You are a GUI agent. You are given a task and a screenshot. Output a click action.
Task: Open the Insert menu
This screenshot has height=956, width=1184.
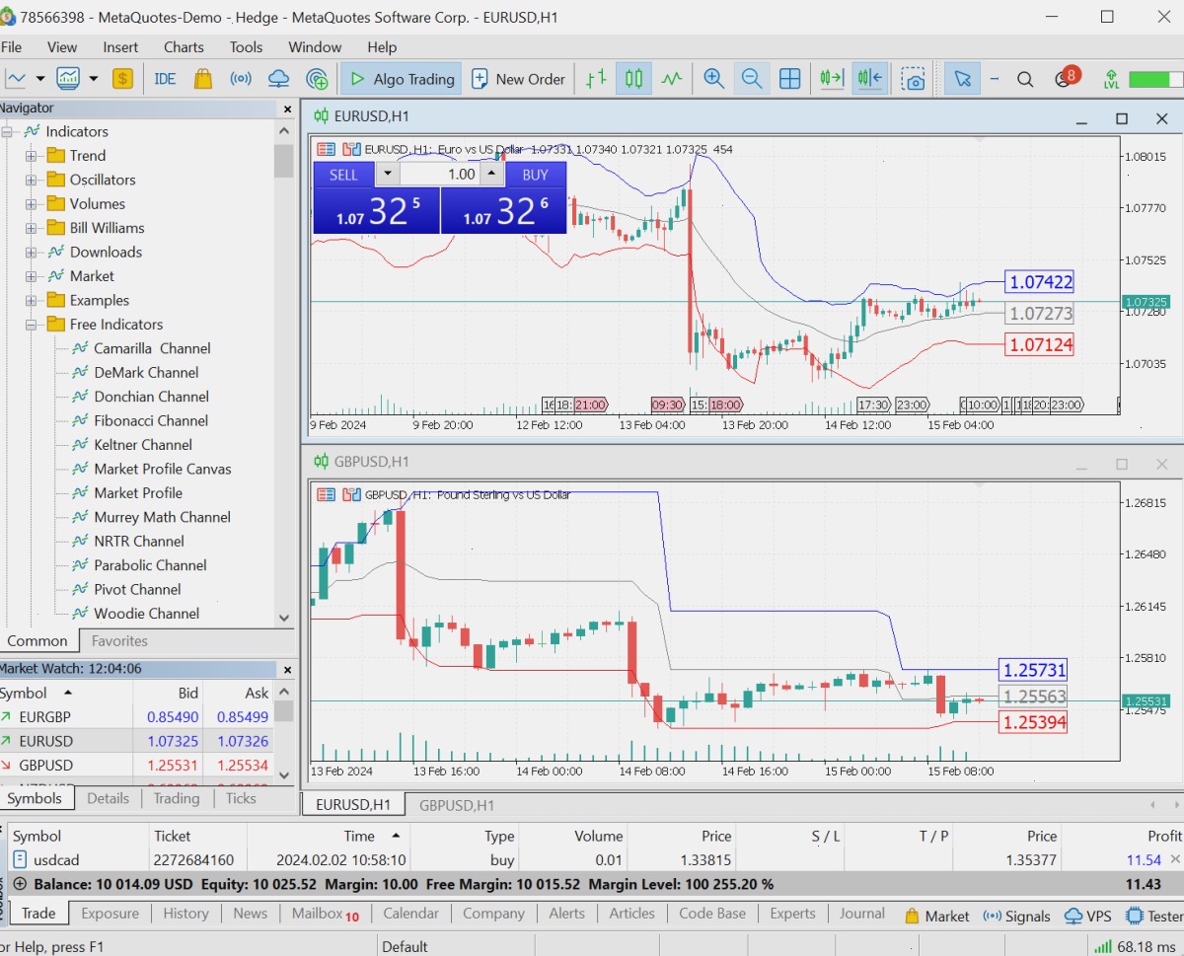point(120,47)
